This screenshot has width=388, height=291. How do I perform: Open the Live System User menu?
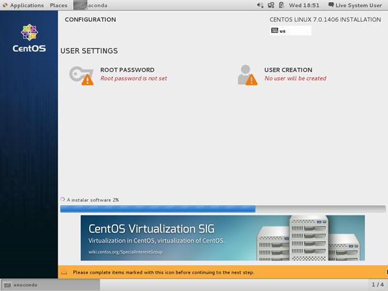355,5
